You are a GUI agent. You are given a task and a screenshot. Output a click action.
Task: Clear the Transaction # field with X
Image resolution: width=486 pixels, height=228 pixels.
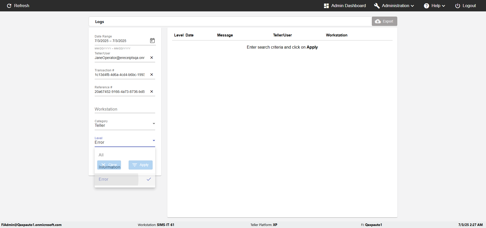point(152,75)
